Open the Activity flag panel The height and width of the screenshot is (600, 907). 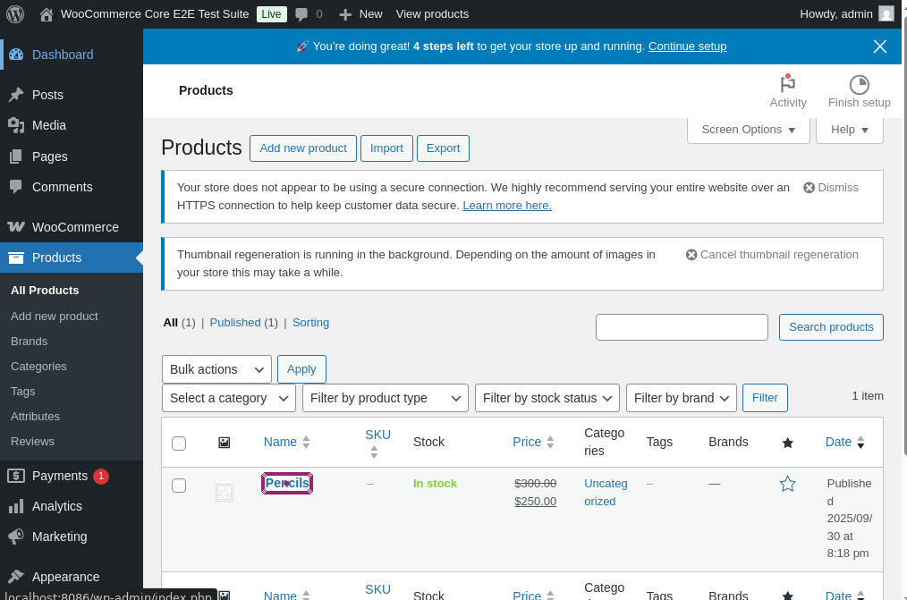click(x=787, y=85)
